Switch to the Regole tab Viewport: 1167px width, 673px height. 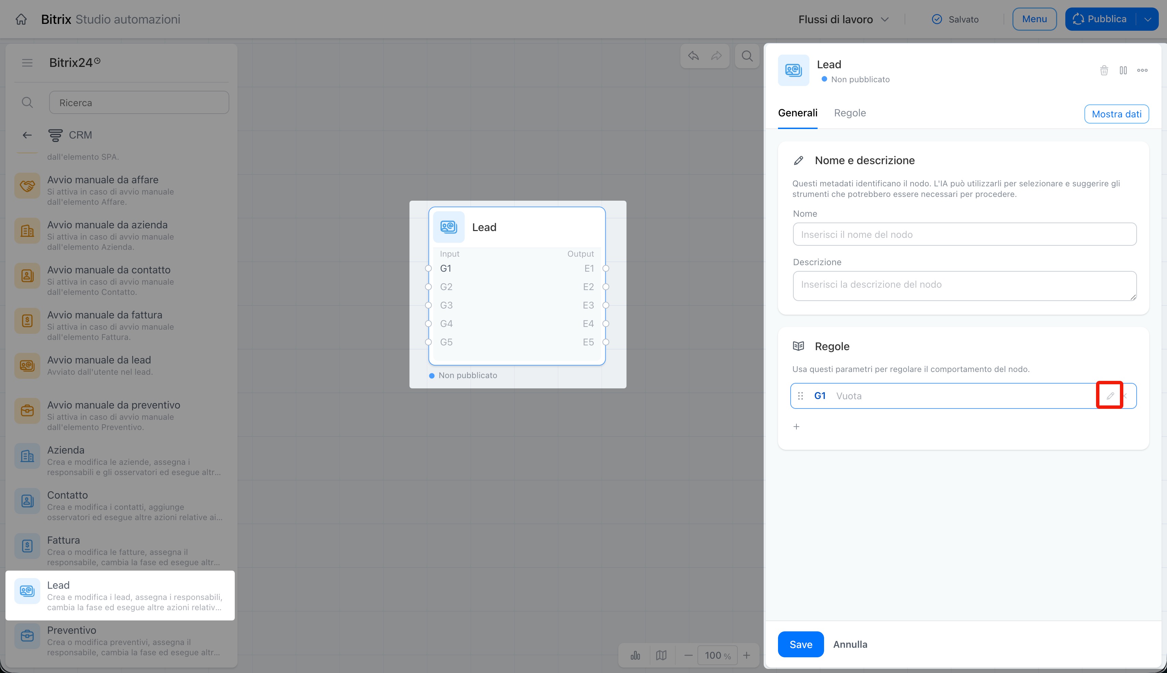click(x=849, y=113)
